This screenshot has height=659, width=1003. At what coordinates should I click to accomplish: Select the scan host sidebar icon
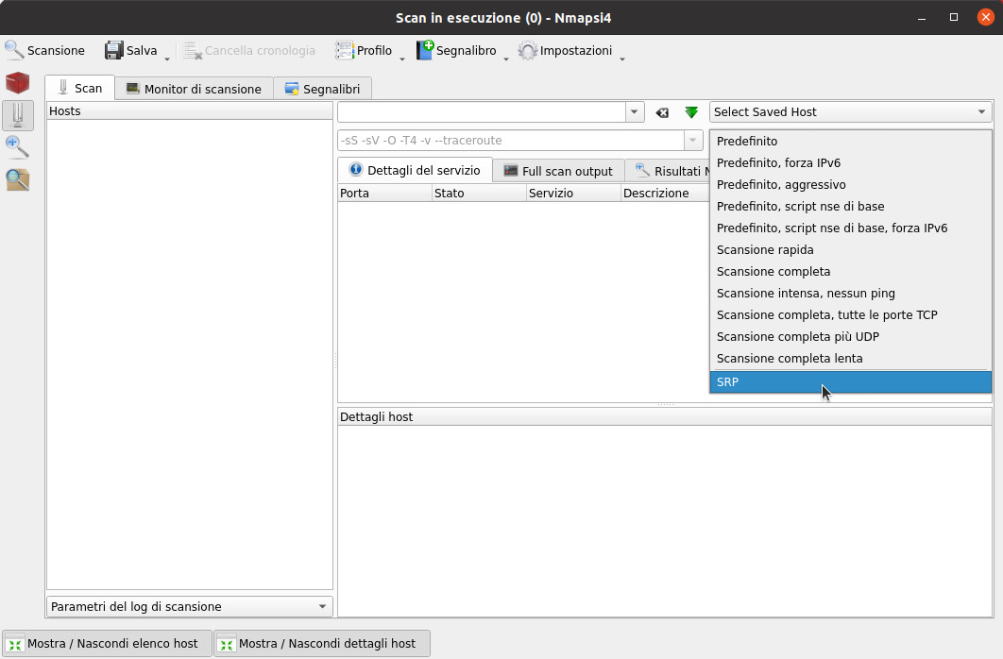pyautogui.click(x=17, y=115)
